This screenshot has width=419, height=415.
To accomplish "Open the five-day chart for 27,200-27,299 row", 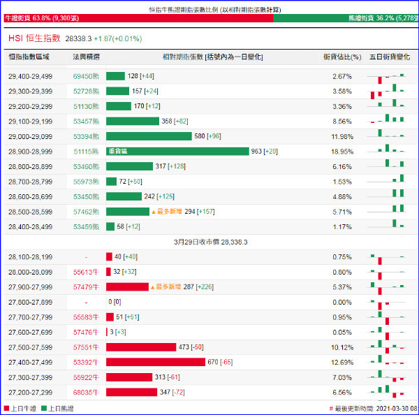I will (x=386, y=391).
